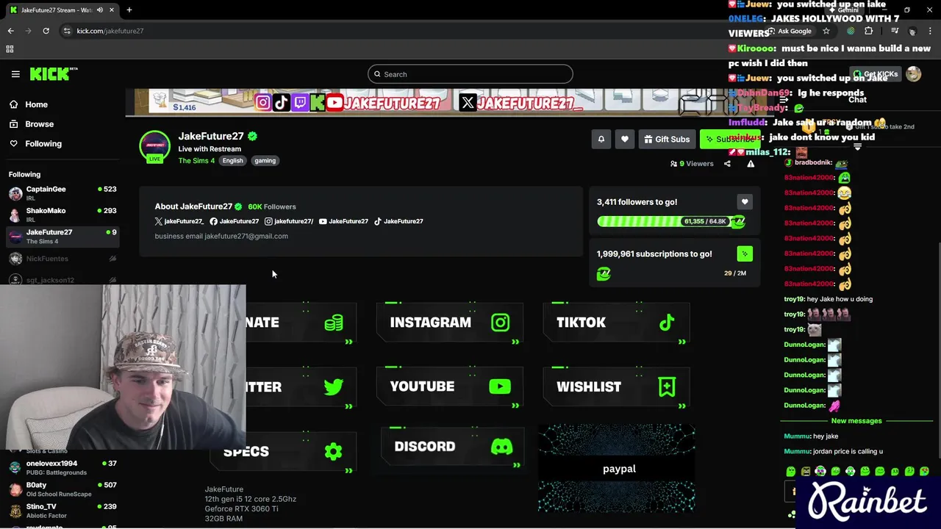Click the 9 Viewers count
Screen dimensions: 941x529
coord(692,164)
